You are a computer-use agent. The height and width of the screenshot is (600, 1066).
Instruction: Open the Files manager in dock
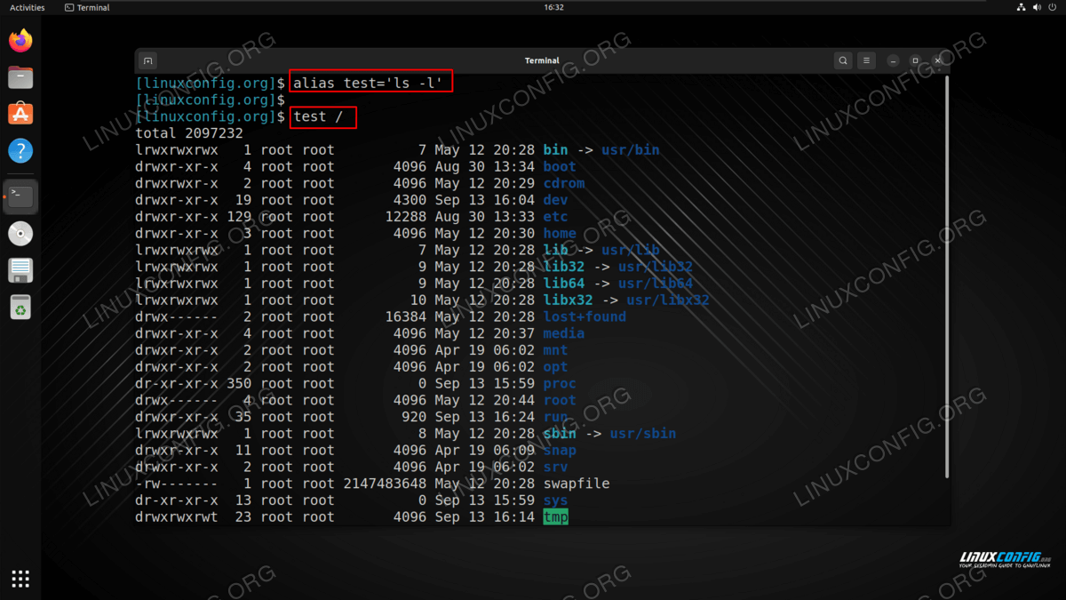pos(20,77)
